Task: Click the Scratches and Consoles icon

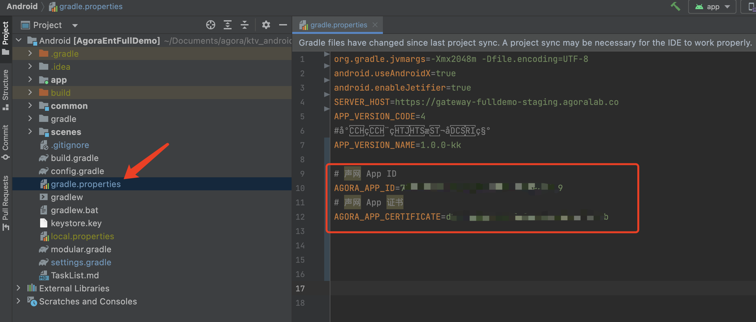Action: tap(32, 301)
